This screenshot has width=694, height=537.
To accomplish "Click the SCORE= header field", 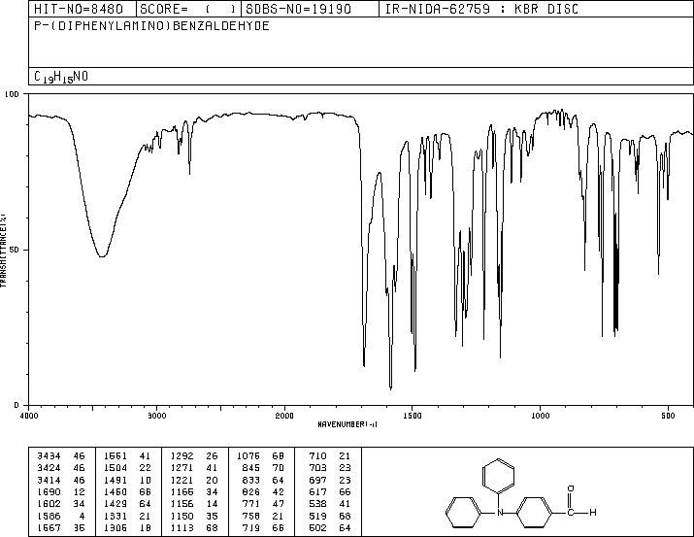I will click(x=188, y=9).
